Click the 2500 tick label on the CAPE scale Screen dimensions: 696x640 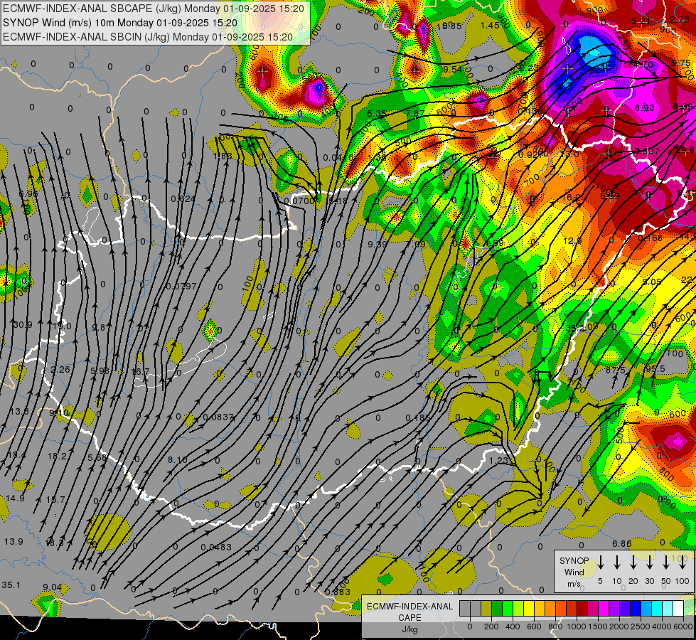coord(641,626)
